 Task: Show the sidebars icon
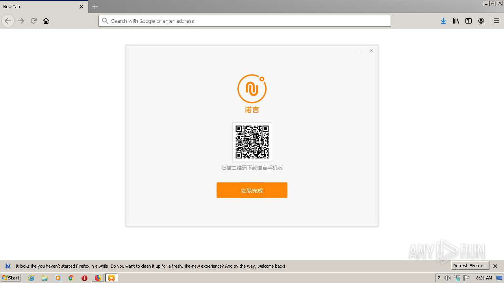pyautogui.click(x=469, y=21)
